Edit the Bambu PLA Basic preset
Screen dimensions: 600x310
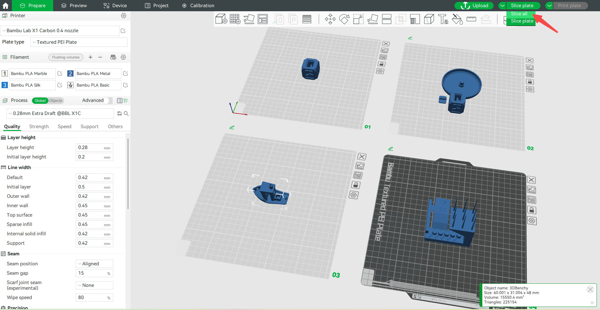pos(126,85)
